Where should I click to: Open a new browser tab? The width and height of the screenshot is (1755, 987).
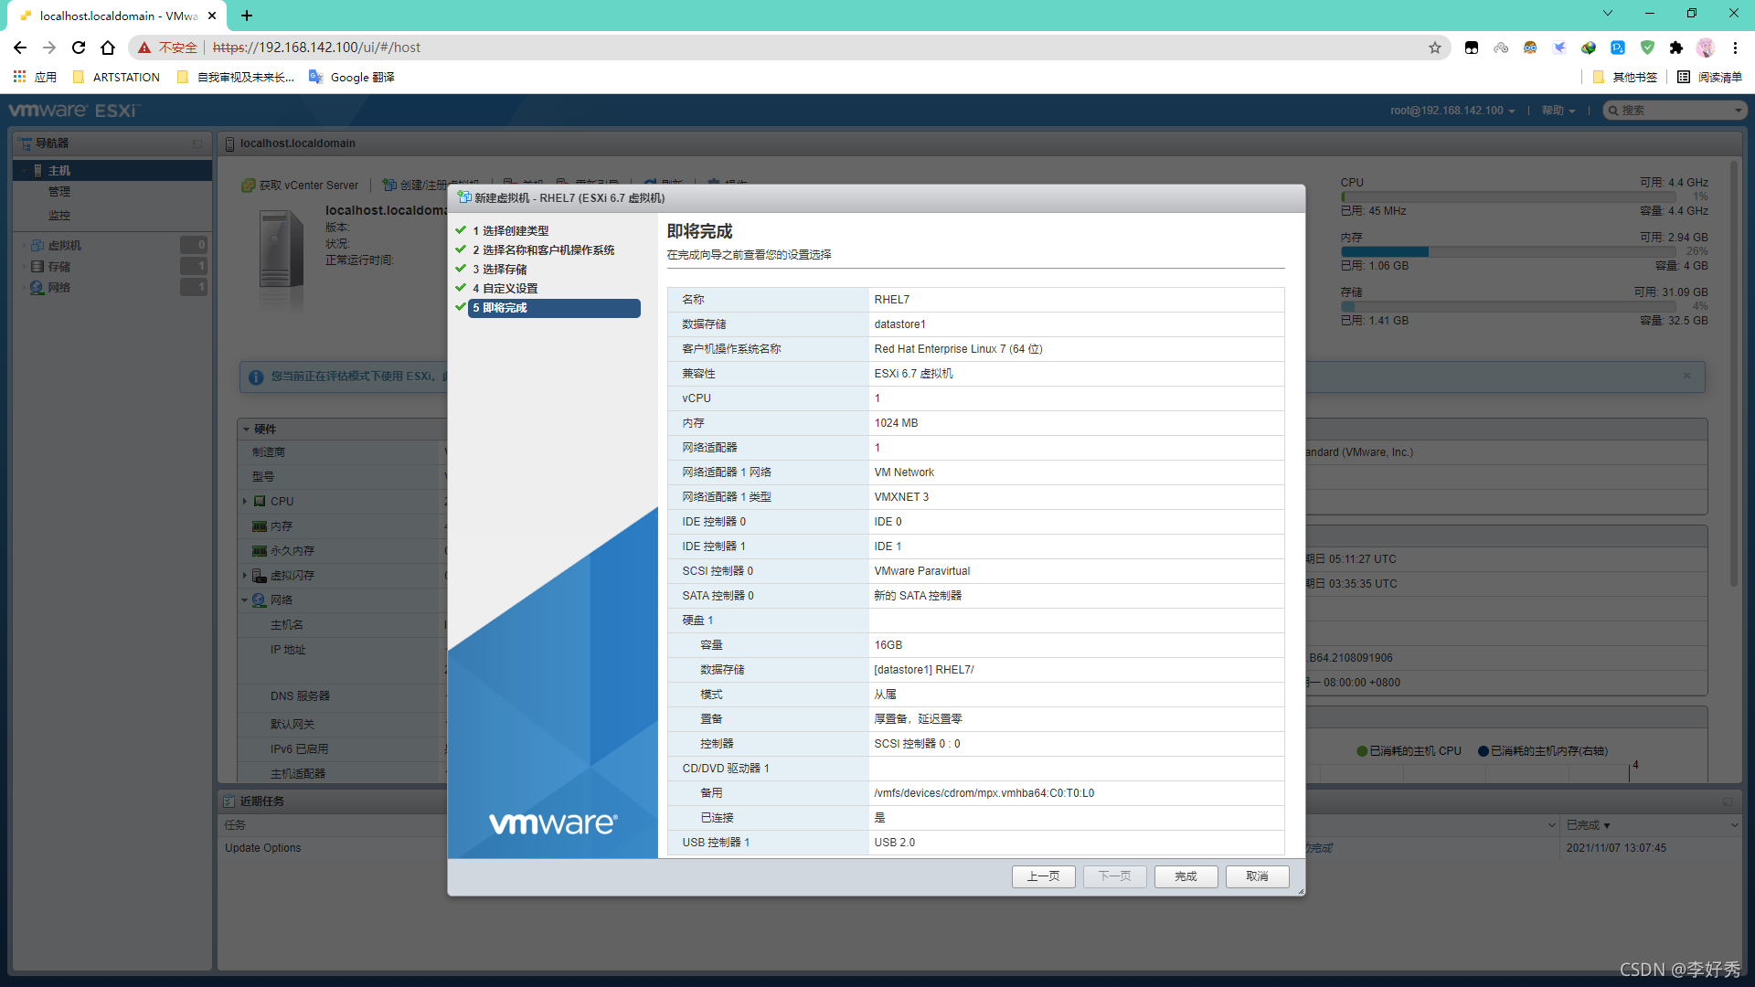pyautogui.click(x=247, y=16)
